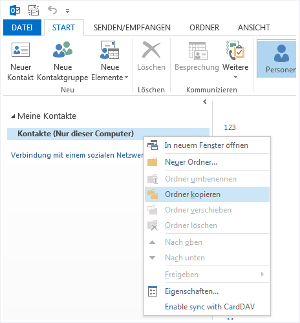This screenshot has height=323, width=300.
Task: Switch to the SENDEN/EMPFANGEN tab
Action: (132, 28)
